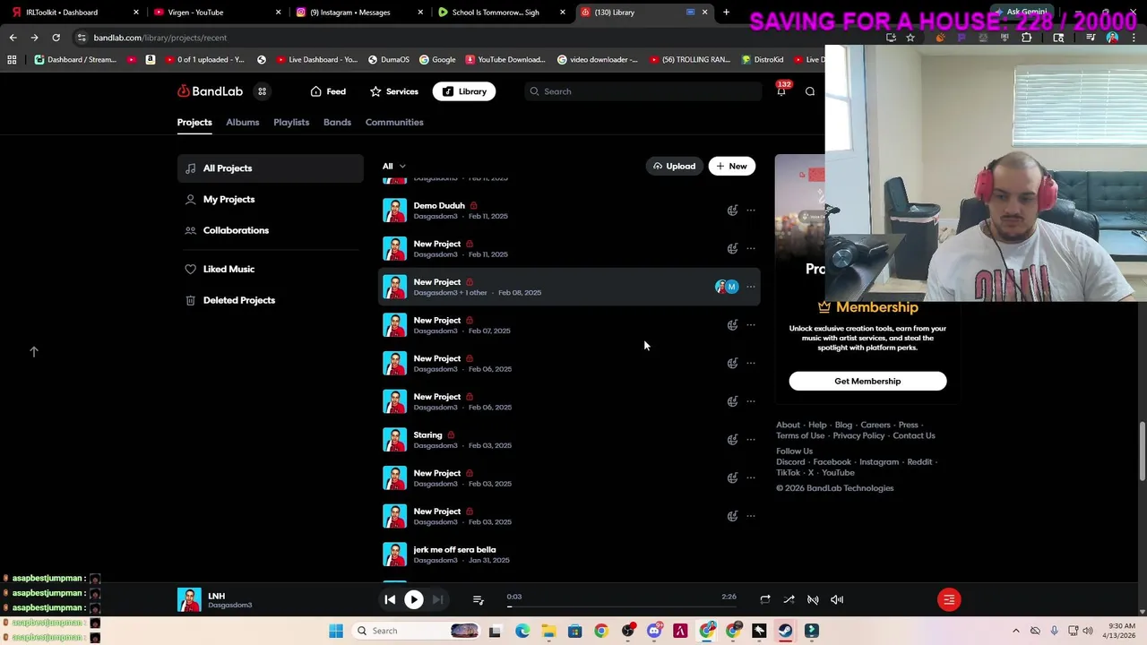This screenshot has height=645, width=1147.
Task: Click the New project button
Action: pos(731,166)
